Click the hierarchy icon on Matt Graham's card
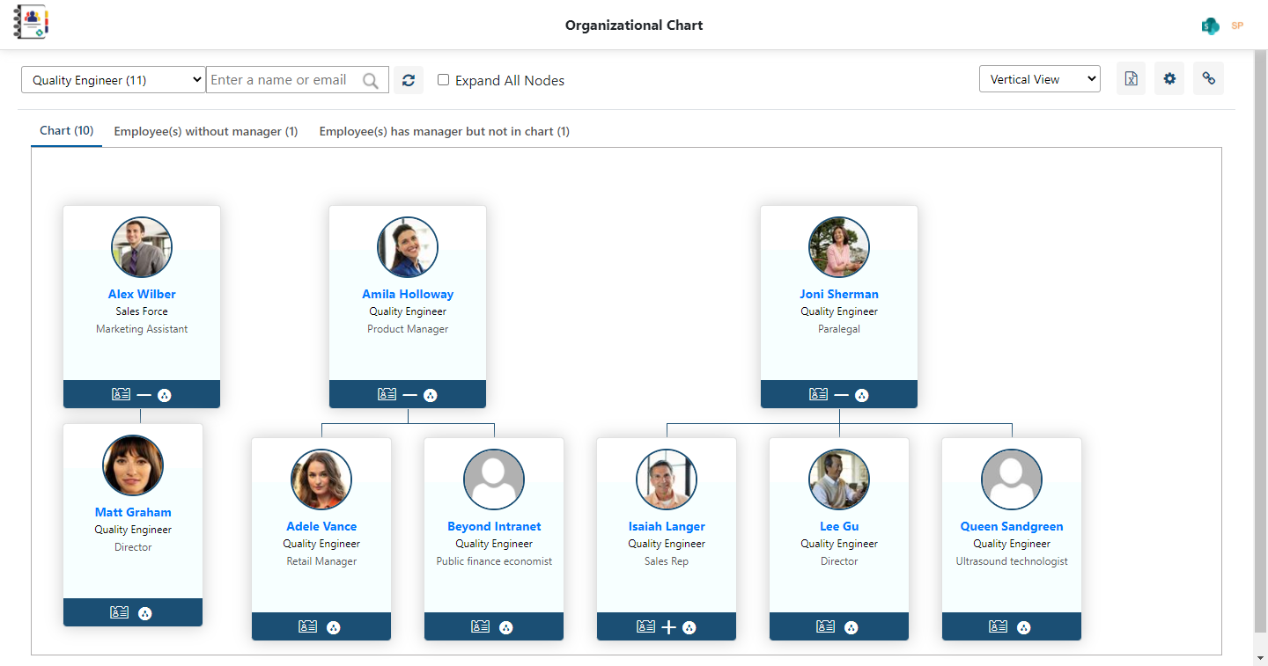Viewport: 1268px width, 666px height. pos(145,611)
